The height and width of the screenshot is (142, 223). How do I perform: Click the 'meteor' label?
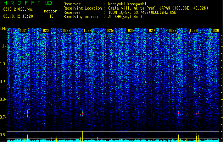(x=50, y=11)
